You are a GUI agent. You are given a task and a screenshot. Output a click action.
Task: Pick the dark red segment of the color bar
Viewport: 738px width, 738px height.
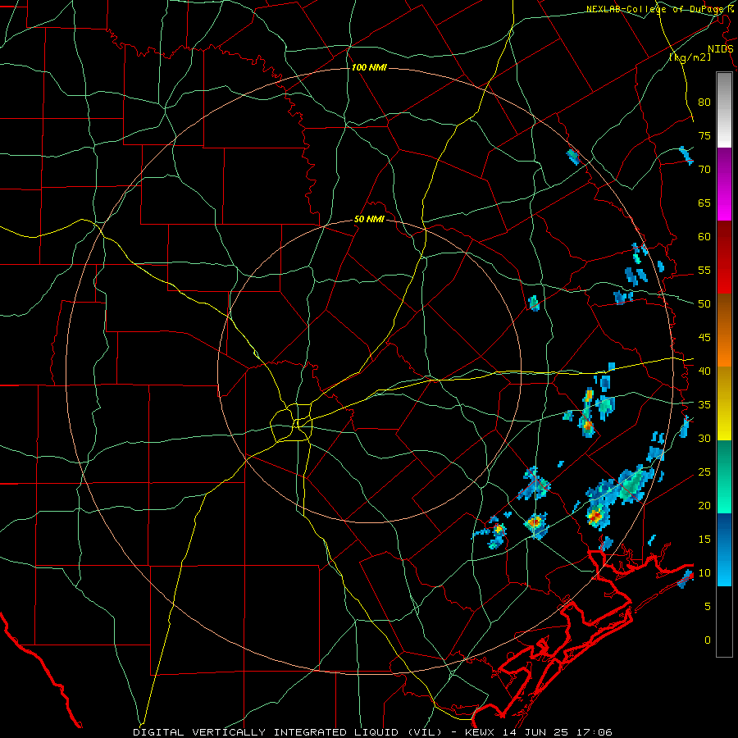724,257
